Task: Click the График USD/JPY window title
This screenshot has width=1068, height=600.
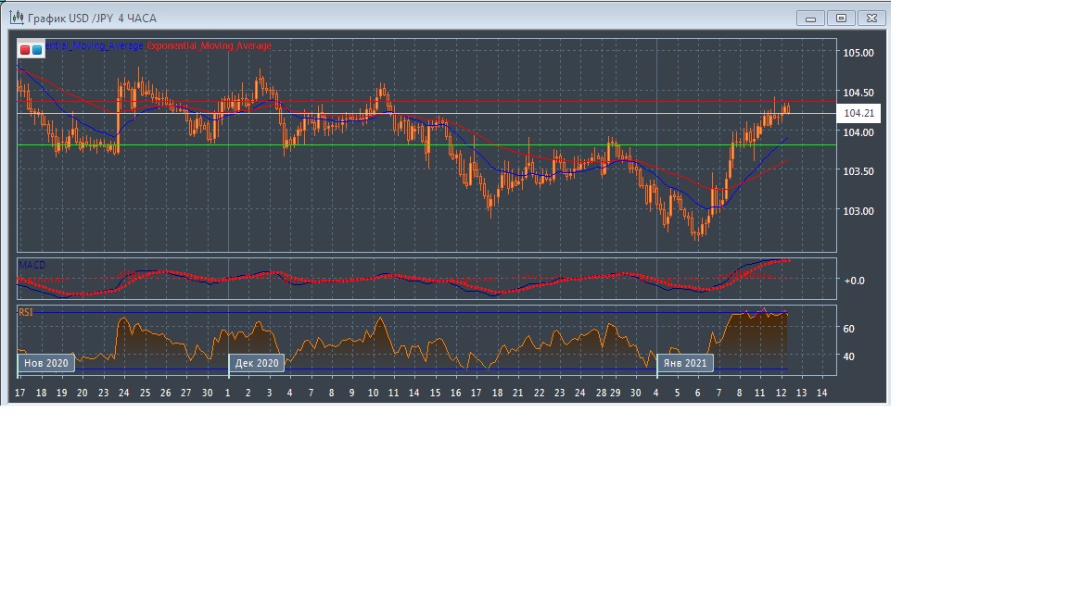Action: tap(92, 18)
